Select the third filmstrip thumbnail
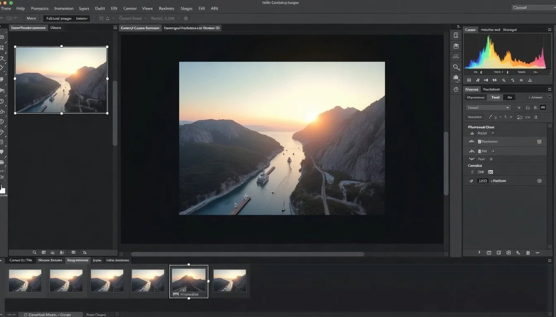 [x=107, y=281]
